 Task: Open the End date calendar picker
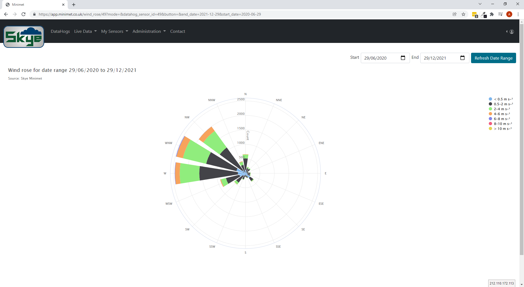462,58
